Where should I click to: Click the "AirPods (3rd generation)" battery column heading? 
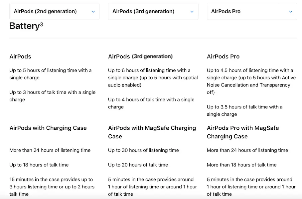[140, 56]
